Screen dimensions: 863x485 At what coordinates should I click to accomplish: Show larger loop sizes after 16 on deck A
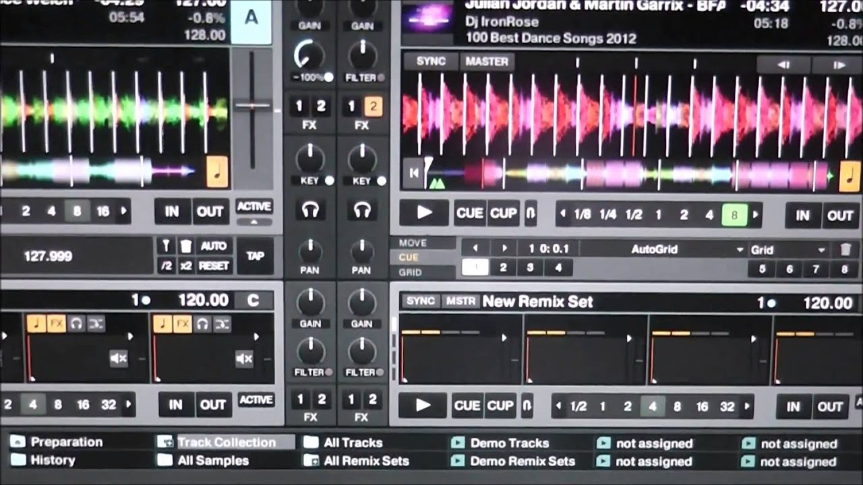tap(123, 212)
